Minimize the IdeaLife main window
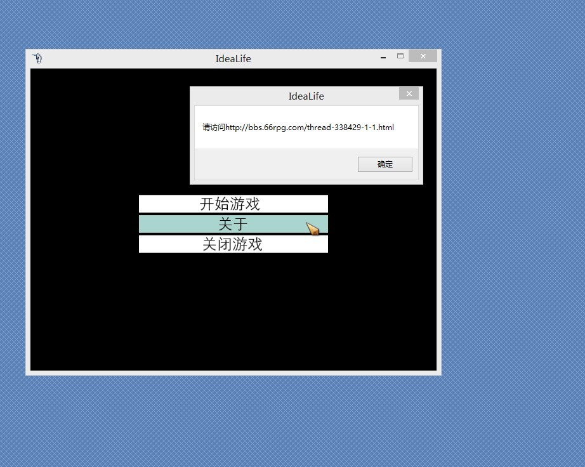The width and height of the screenshot is (585, 467). point(383,57)
